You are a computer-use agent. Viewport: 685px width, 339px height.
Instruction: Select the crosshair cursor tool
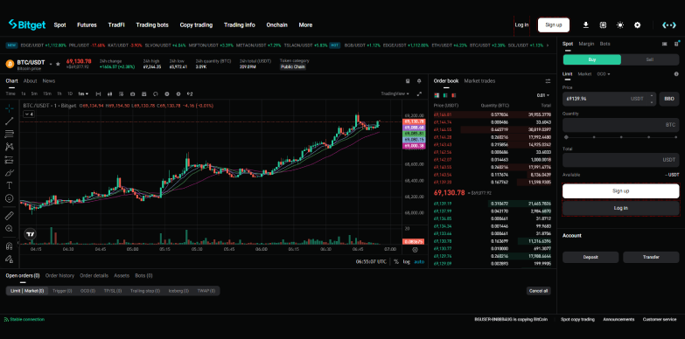pos(9,107)
